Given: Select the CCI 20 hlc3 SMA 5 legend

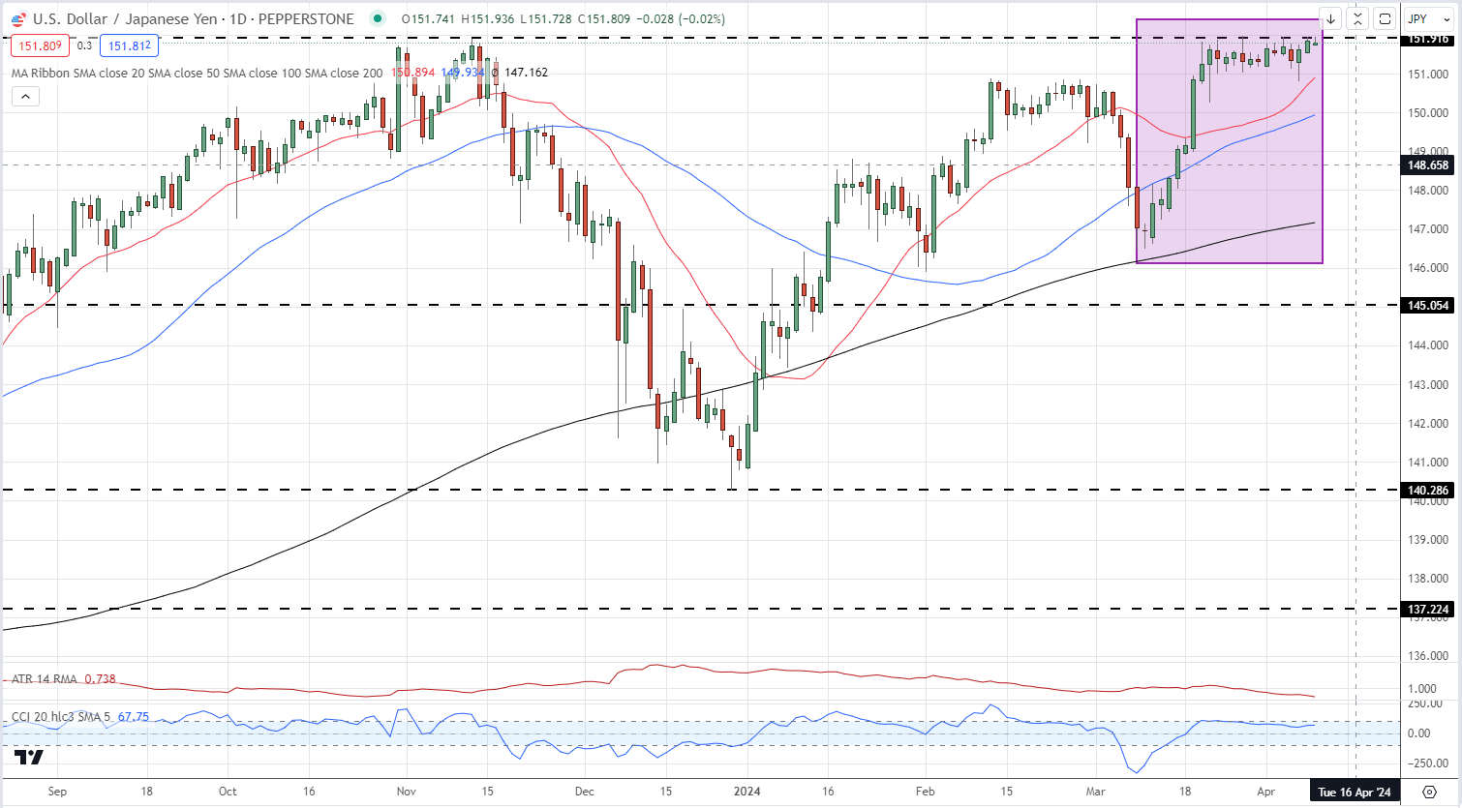Looking at the screenshot, I should [61, 717].
